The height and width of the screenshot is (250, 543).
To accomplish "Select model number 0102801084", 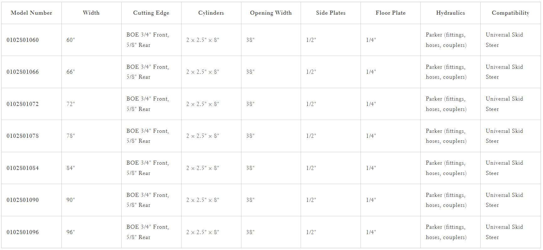I will tap(23, 168).
